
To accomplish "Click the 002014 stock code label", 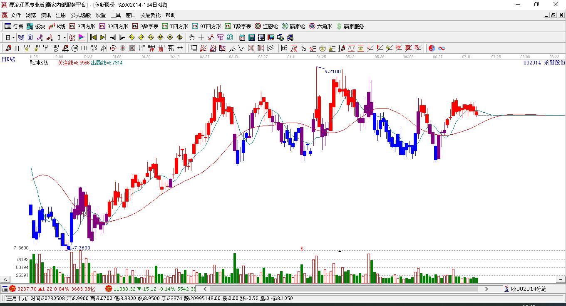I will tap(532, 63).
